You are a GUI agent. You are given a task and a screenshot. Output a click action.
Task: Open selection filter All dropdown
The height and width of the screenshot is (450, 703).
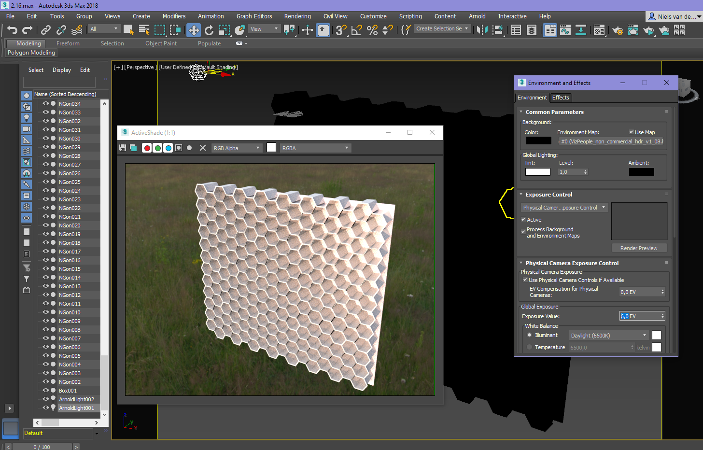104,29
